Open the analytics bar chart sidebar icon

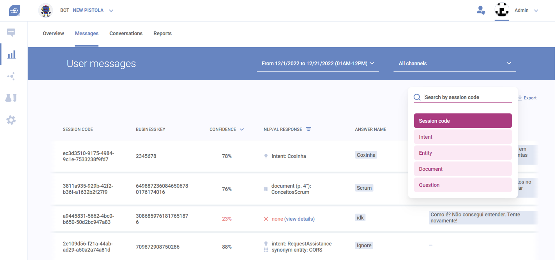11,55
